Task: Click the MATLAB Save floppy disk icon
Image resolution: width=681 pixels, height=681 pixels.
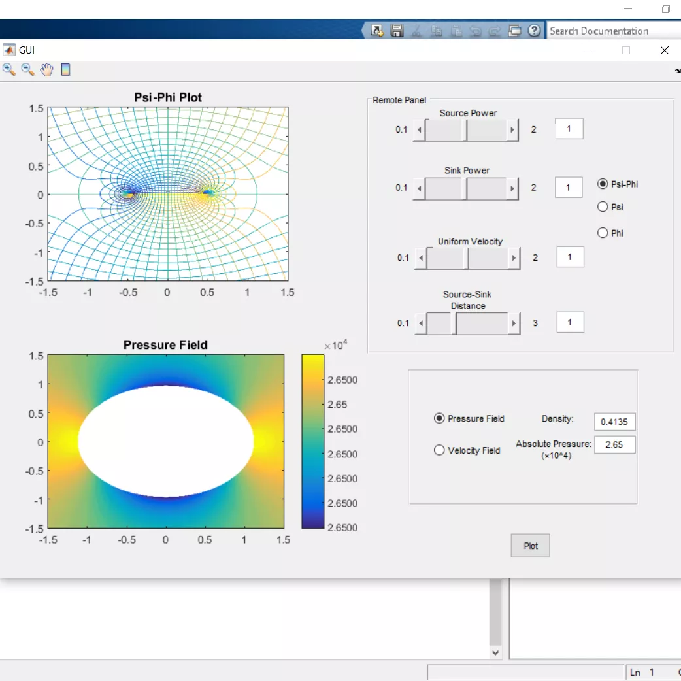Action: click(x=397, y=31)
